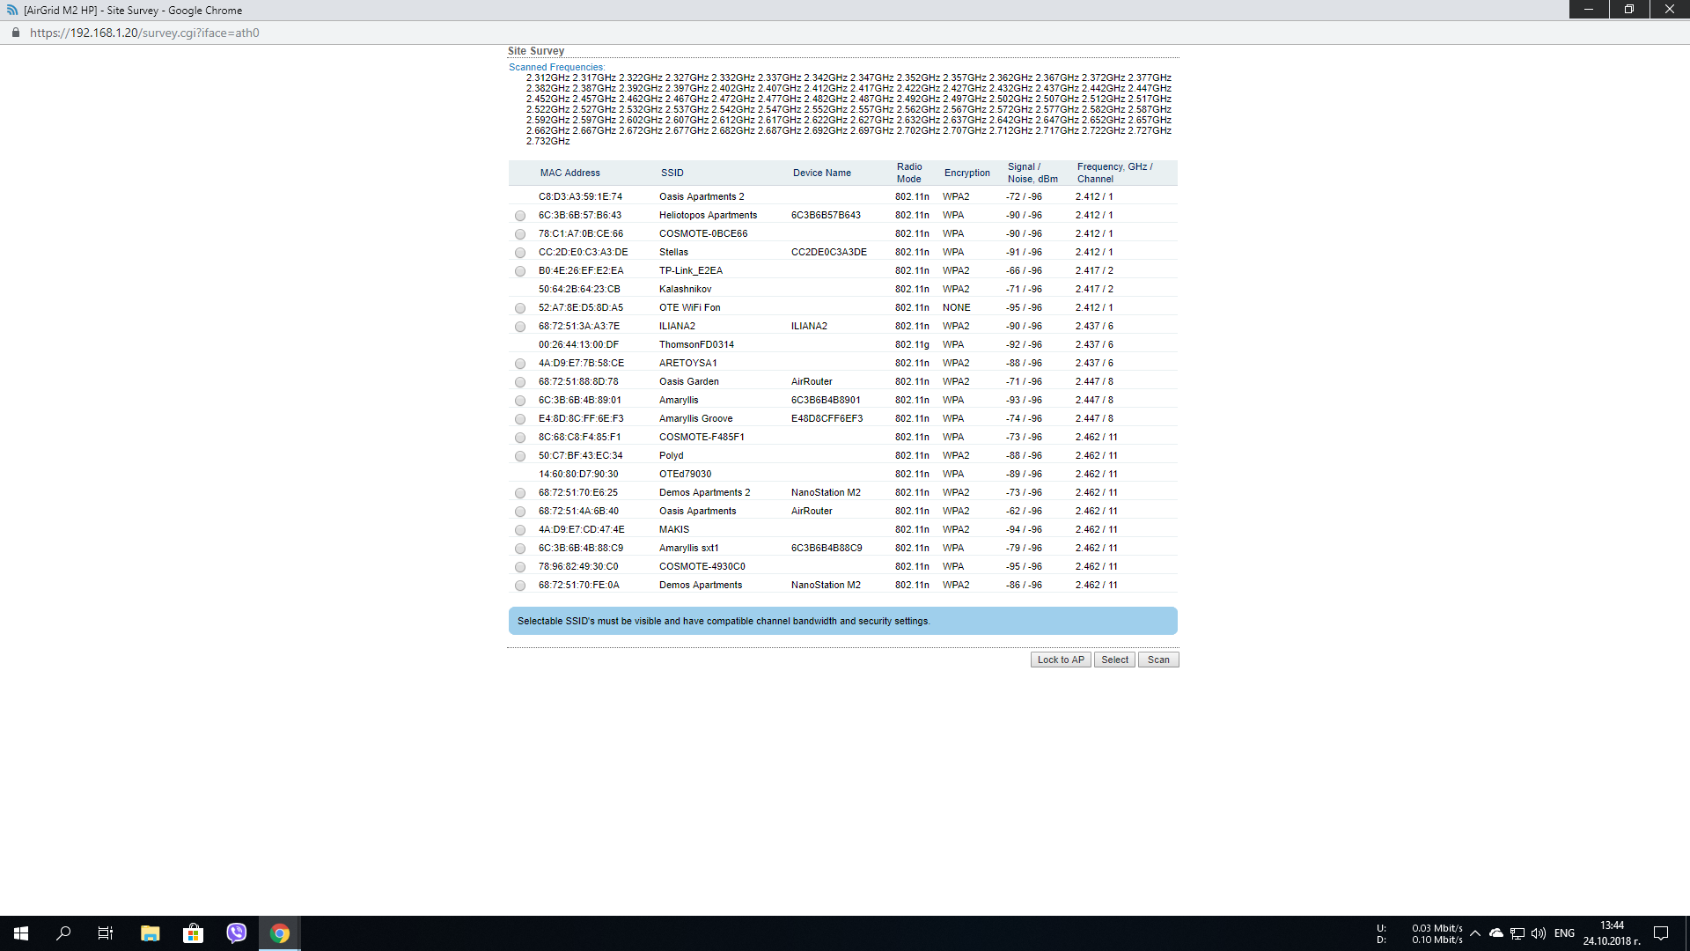Image resolution: width=1690 pixels, height=951 pixels.
Task: Show hidden system tray icons
Action: 1475,933
